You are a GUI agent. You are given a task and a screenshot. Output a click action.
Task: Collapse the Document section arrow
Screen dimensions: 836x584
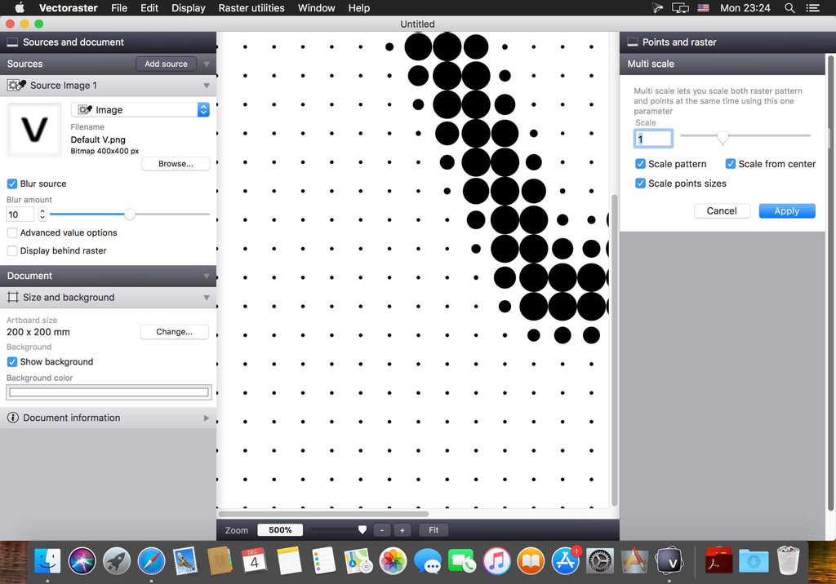click(207, 276)
